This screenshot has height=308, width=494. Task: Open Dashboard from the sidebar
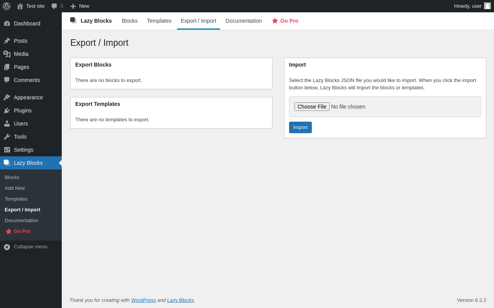27,23
